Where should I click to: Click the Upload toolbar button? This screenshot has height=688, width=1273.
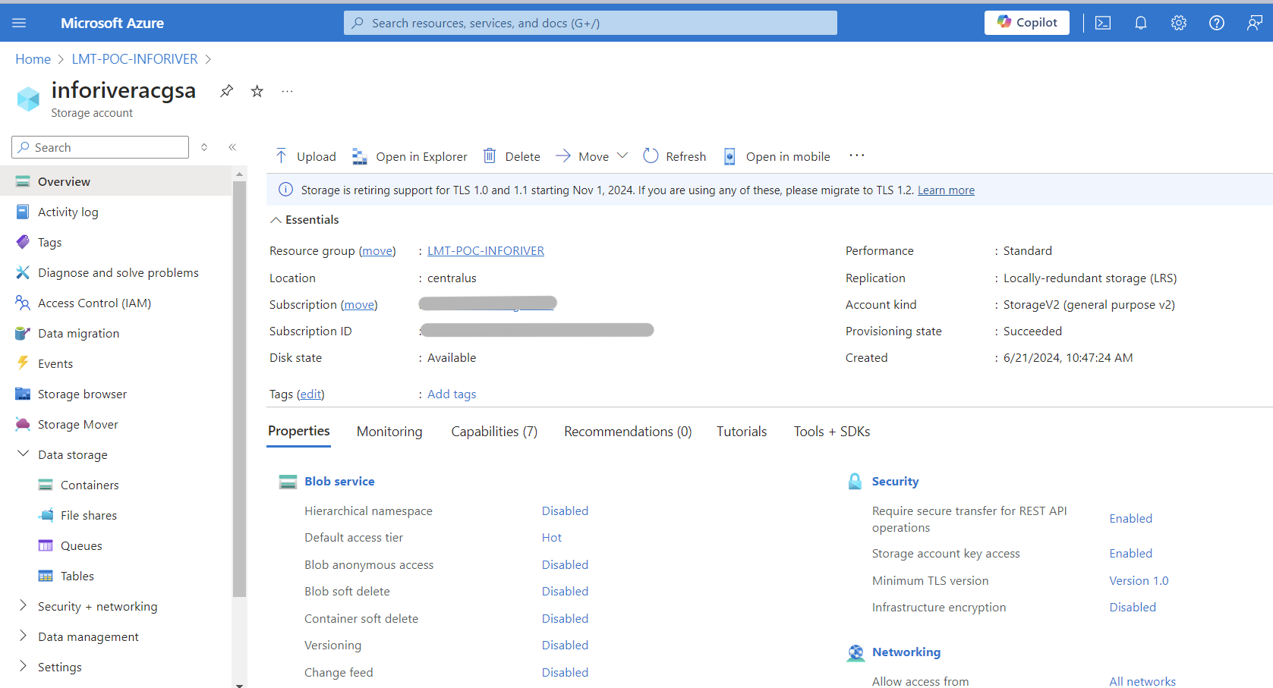(x=306, y=156)
